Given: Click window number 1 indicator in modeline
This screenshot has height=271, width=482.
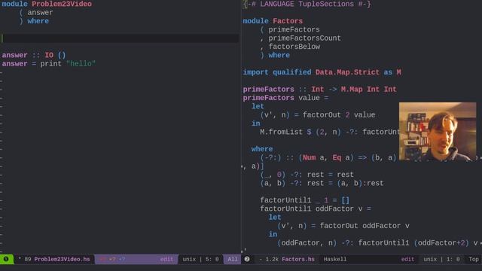Looking at the screenshot, I should pyautogui.click(x=6, y=259).
